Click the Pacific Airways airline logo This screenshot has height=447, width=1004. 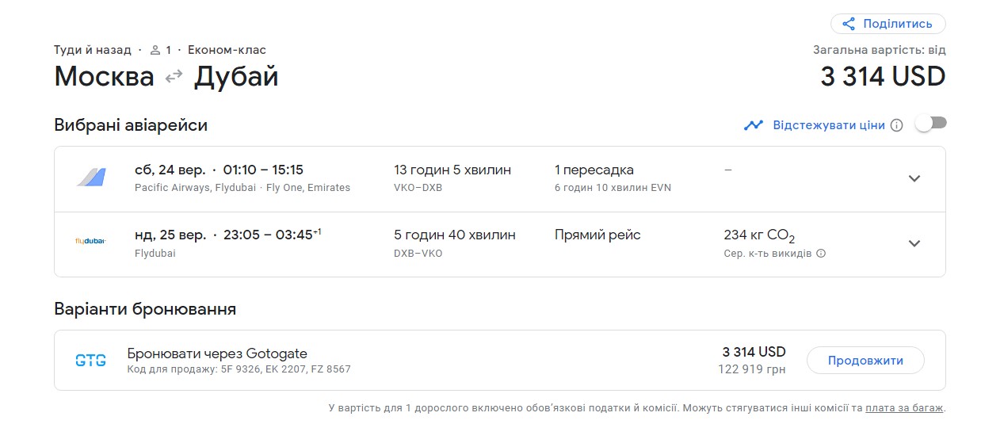pyautogui.click(x=91, y=178)
